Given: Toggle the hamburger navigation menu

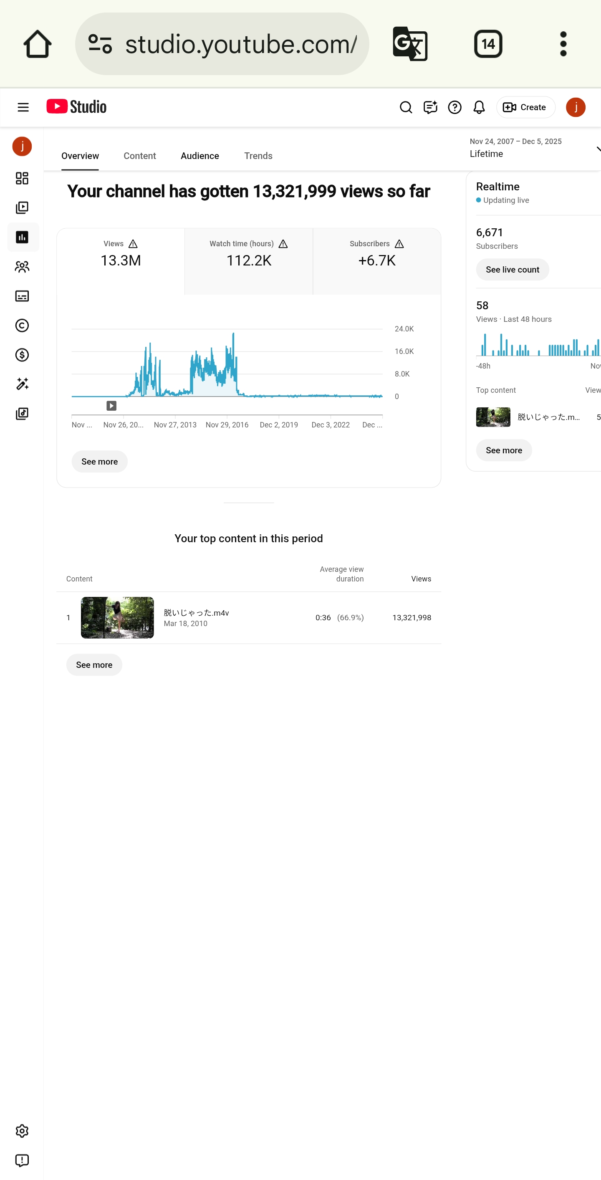Looking at the screenshot, I should tap(23, 107).
